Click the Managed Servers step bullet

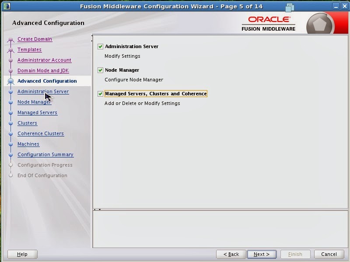[x=10, y=113]
